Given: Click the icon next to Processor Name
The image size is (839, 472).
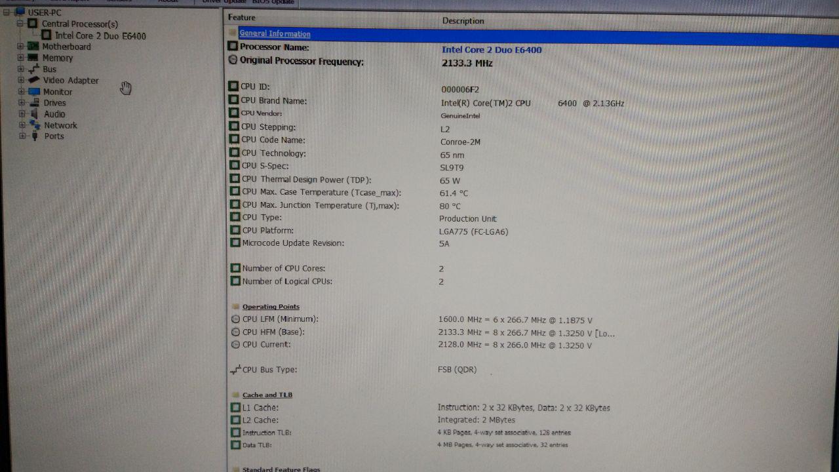Looking at the screenshot, I should [233, 47].
